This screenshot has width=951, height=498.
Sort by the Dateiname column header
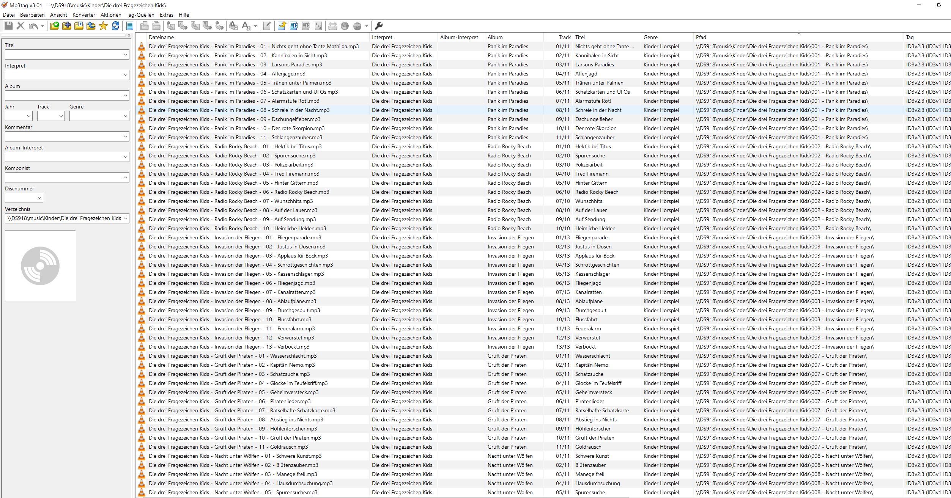(161, 37)
